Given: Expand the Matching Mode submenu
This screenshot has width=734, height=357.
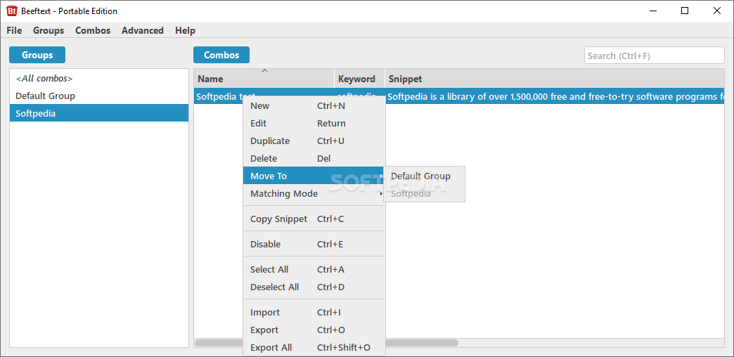Looking at the screenshot, I should (314, 193).
